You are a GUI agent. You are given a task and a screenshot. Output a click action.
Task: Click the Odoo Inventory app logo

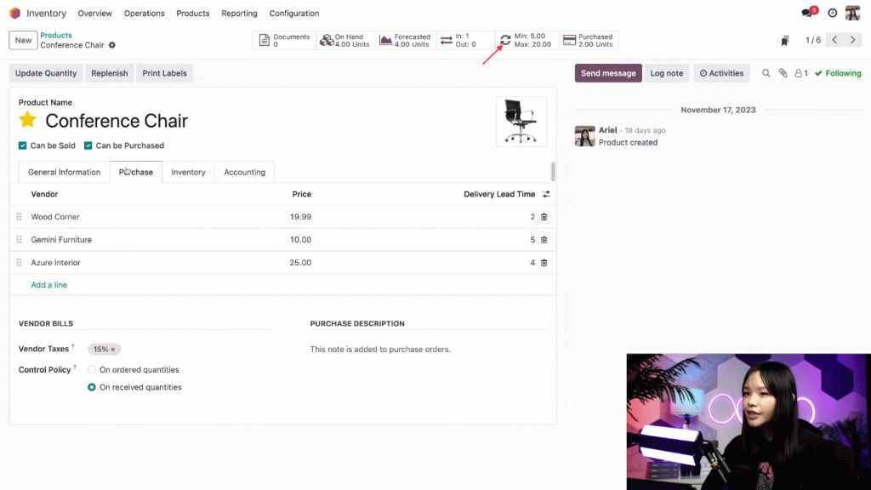(x=15, y=13)
